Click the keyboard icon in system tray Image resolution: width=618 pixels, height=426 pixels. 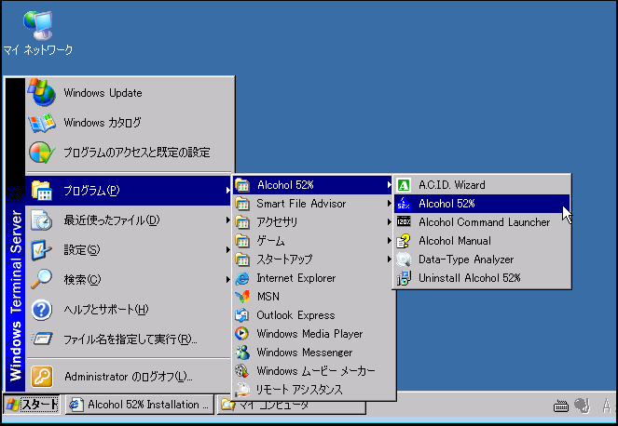coord(561,406)
